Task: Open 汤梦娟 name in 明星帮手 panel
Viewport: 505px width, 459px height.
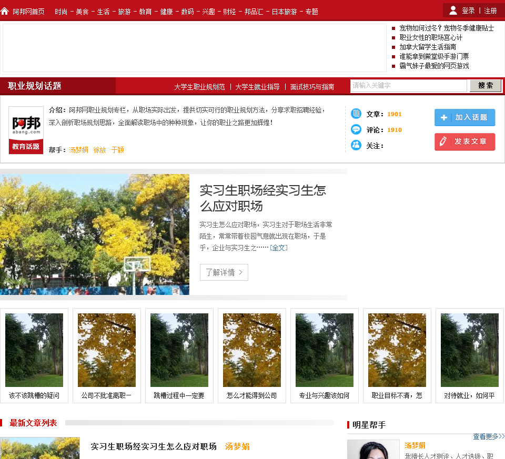Action: coord(415,445)
